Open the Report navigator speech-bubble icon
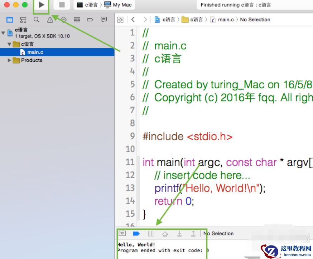This screenshot has height=259, width=313. click(104, 20)
